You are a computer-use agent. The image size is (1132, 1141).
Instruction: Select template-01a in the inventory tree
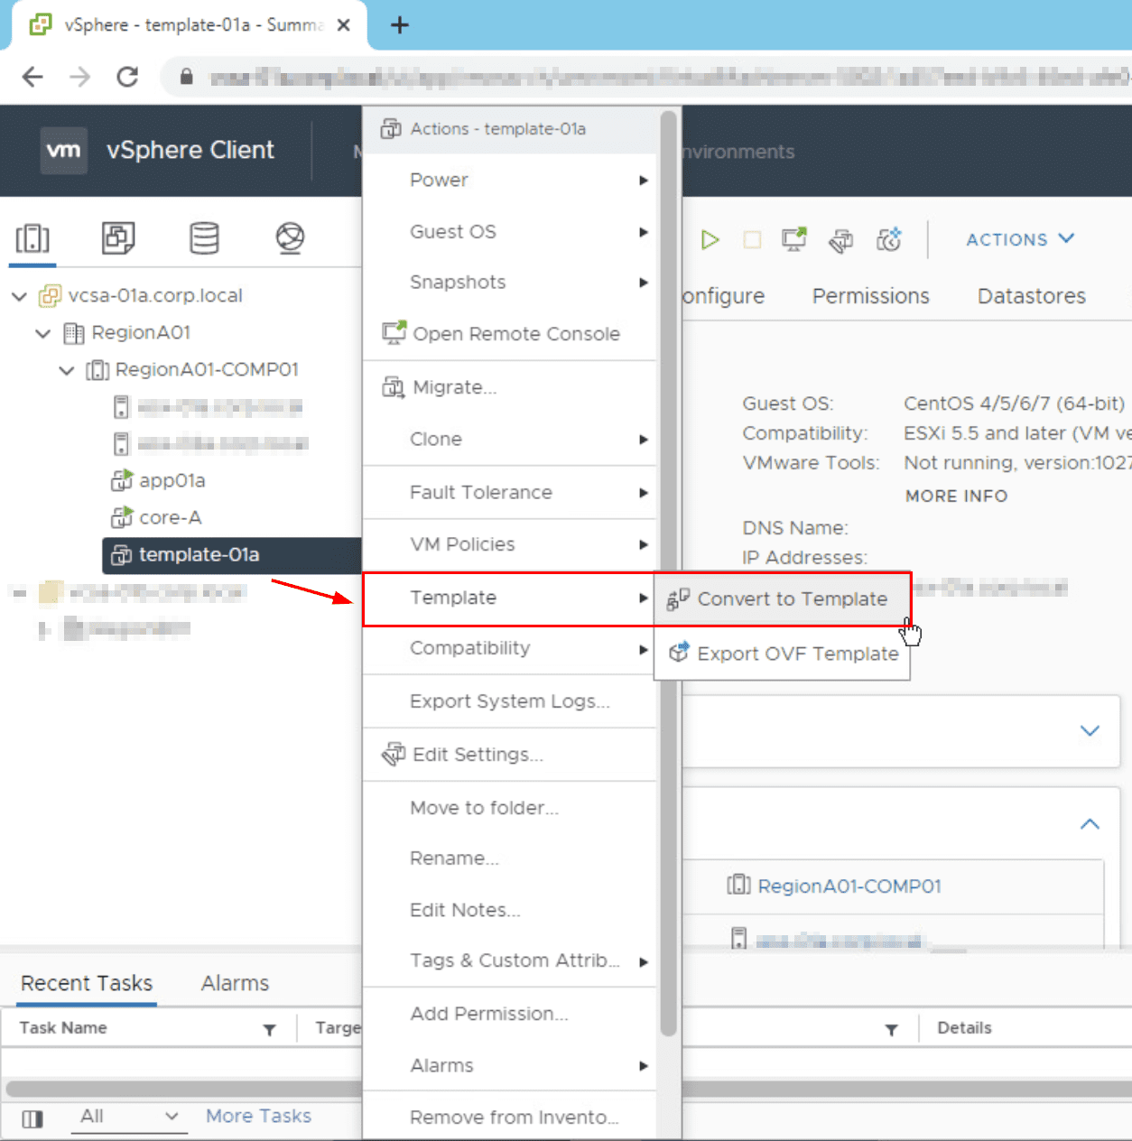232,555
